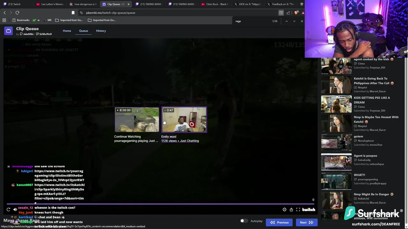408x229 pixels.
Task: Play the 'Emily won!' 0:47 clip thumbnail
Action: 184,120
